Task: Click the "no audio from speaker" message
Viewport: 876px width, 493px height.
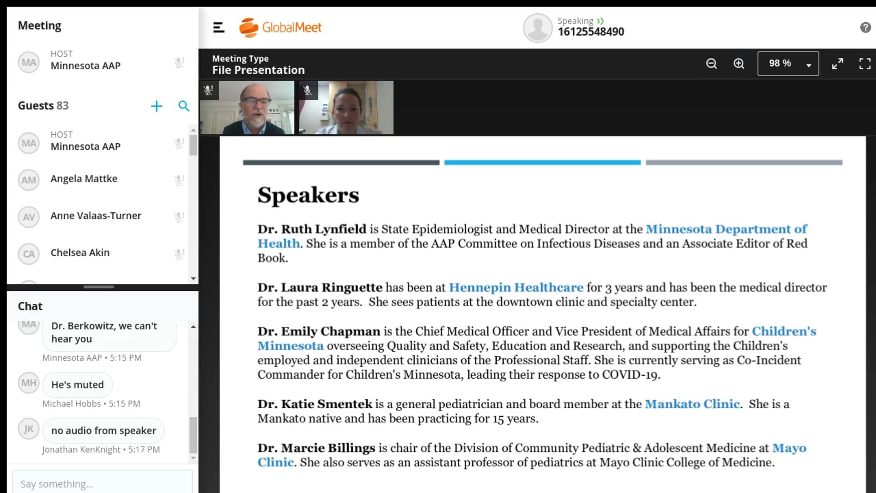Action: click(104, 431)
